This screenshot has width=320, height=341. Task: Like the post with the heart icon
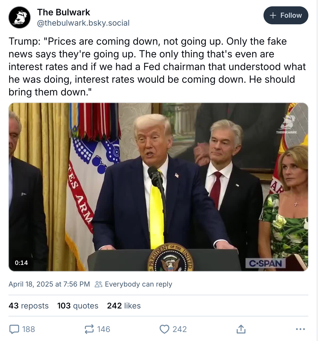pyautogui.click(x=164, y=329)
